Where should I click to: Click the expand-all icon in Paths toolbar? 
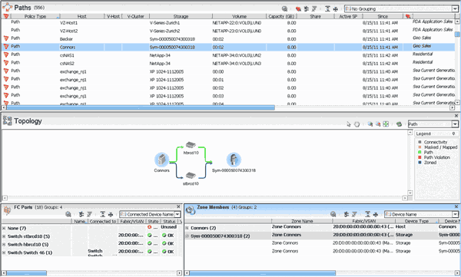click(335, 8)
